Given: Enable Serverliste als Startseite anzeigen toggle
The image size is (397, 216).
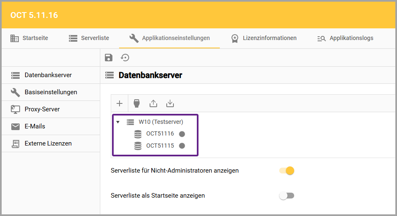Looking at the screenshot, I should [287, 196].
